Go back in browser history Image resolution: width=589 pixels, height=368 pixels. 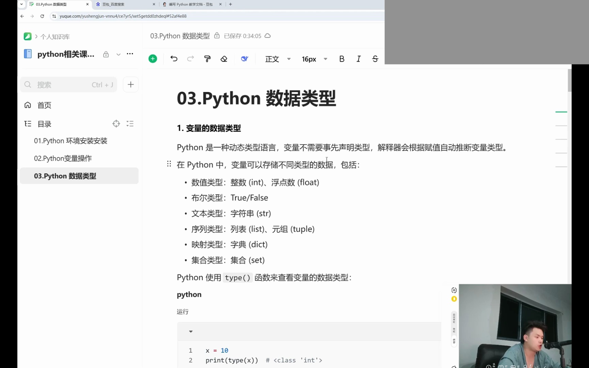(22, 16)
